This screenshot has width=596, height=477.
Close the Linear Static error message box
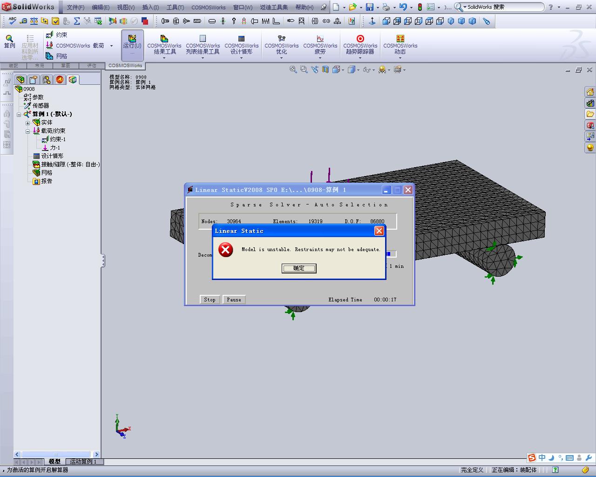(379, 231)
